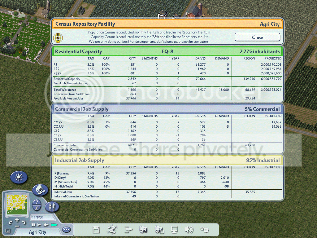Click the 2,775 inhabitants label
Screen dimensions: 317x238
(260, 52)
